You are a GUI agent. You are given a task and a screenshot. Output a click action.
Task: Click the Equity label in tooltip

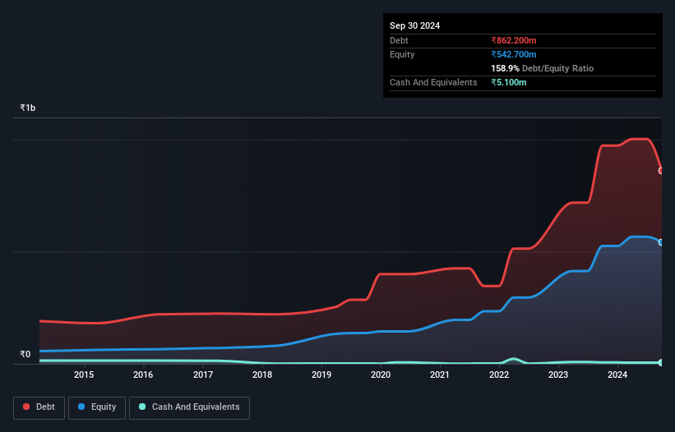[x=402, y=54]
